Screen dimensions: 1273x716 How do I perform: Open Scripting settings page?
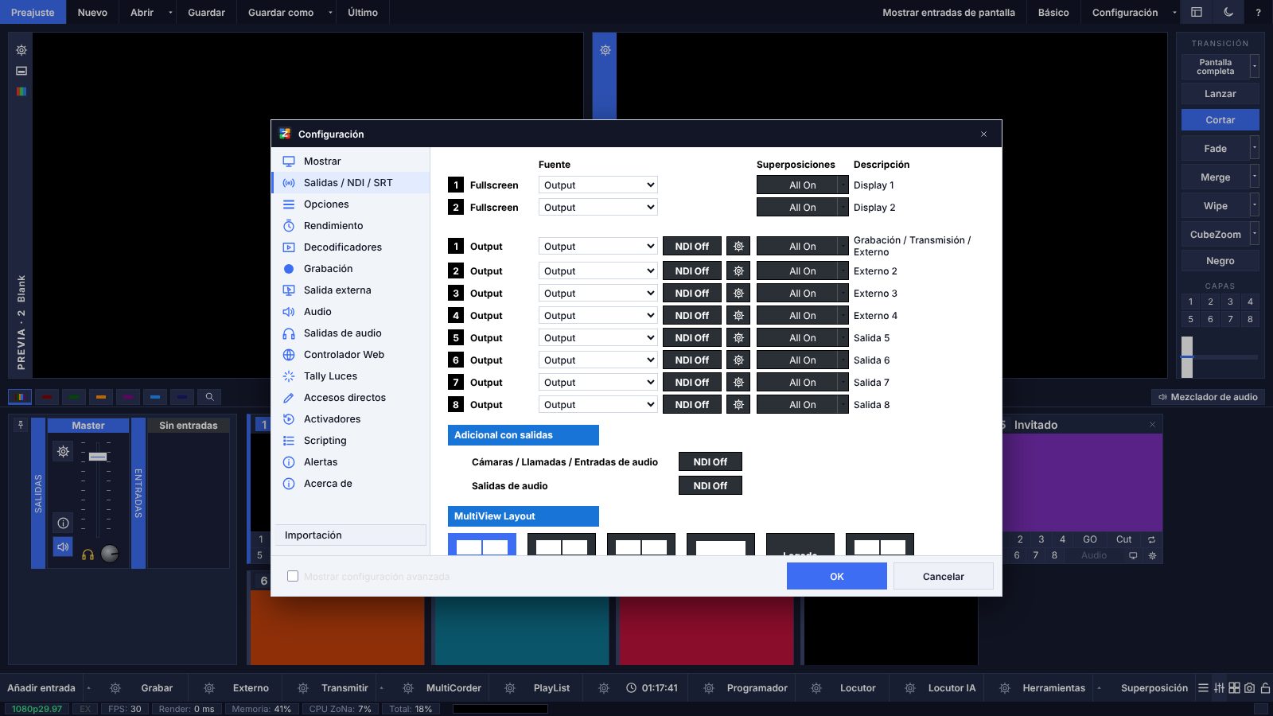pos(350,441)
